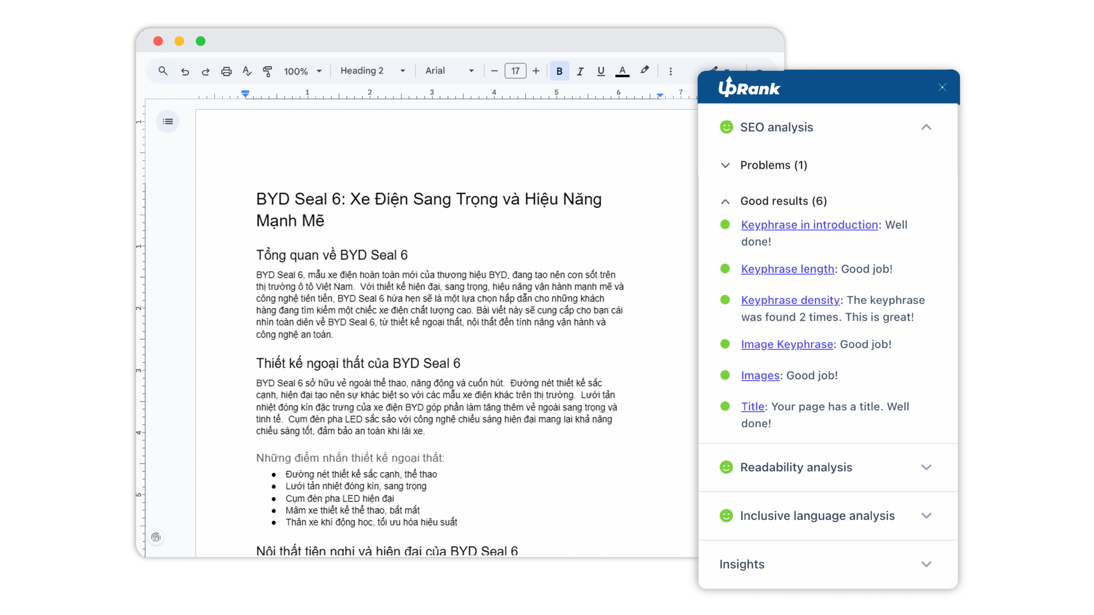This screenshot has height=615, width=1094.
Task: Increase font size with plus button
Action: click(536, 71)
